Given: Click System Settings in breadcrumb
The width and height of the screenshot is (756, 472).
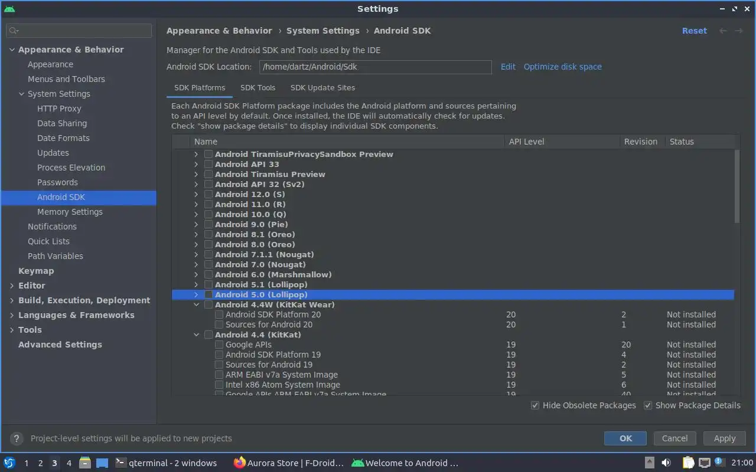Looking at the screenshot, I should [x=323, y=31].
